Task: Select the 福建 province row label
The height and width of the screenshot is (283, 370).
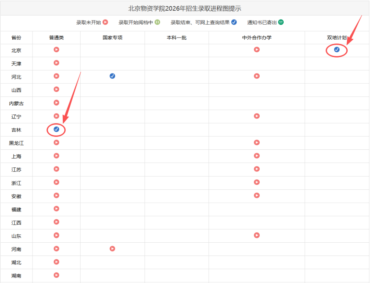Action: (x=16, y=210)
